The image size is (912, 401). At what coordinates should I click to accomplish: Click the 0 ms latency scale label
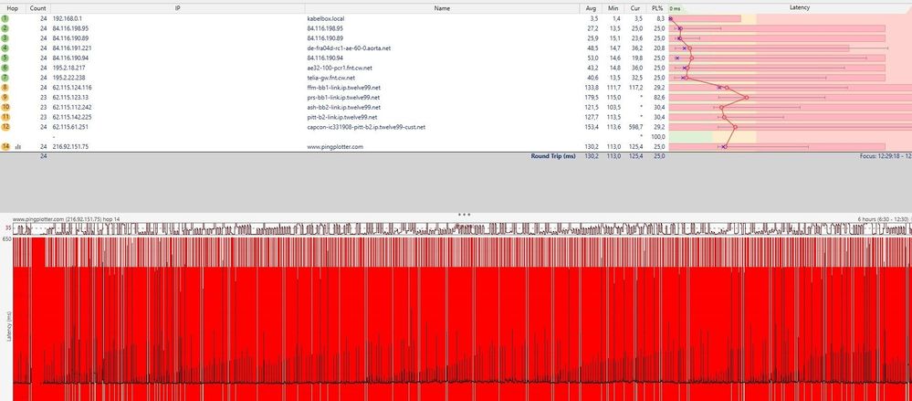[676, 9]
